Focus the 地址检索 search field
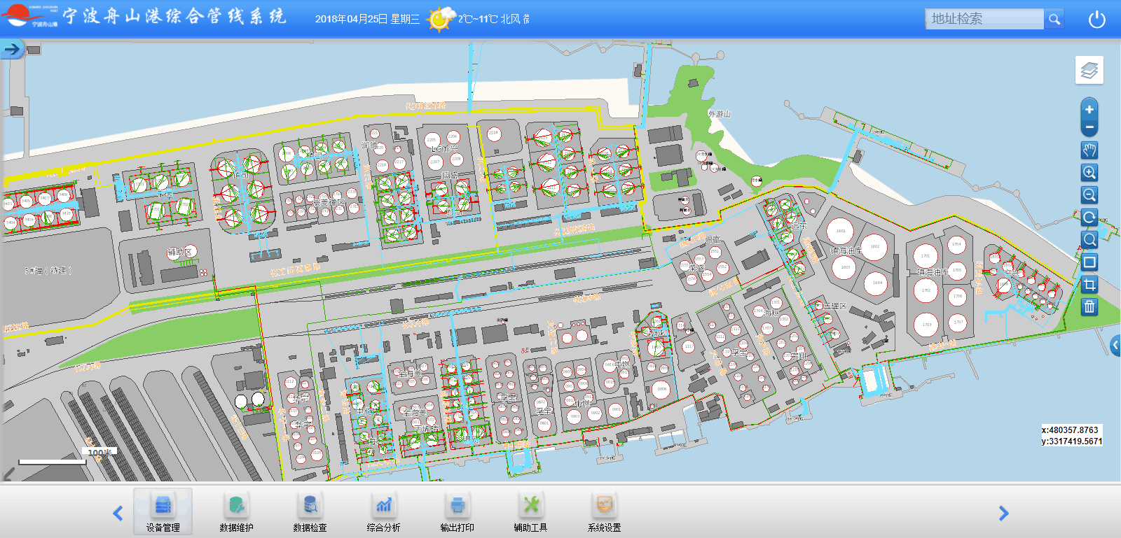Screen dimensions: 1121x538 coord(984,19)
